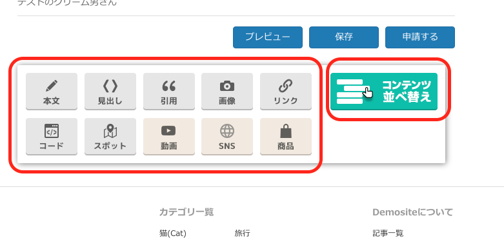
Task: Click the Demositeについて footer heading
Action: tap(413, 212)
